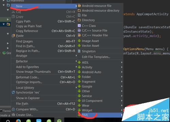Click the Vector Asset android icon
Screen dimensions: 170x122
click(79, 45)
